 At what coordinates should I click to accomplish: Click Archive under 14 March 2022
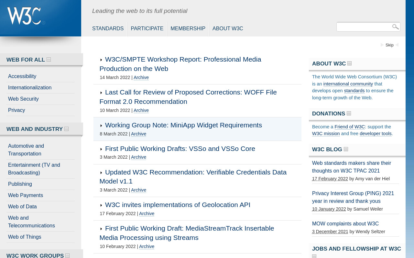pyautogui.click(x=141, y=77)
